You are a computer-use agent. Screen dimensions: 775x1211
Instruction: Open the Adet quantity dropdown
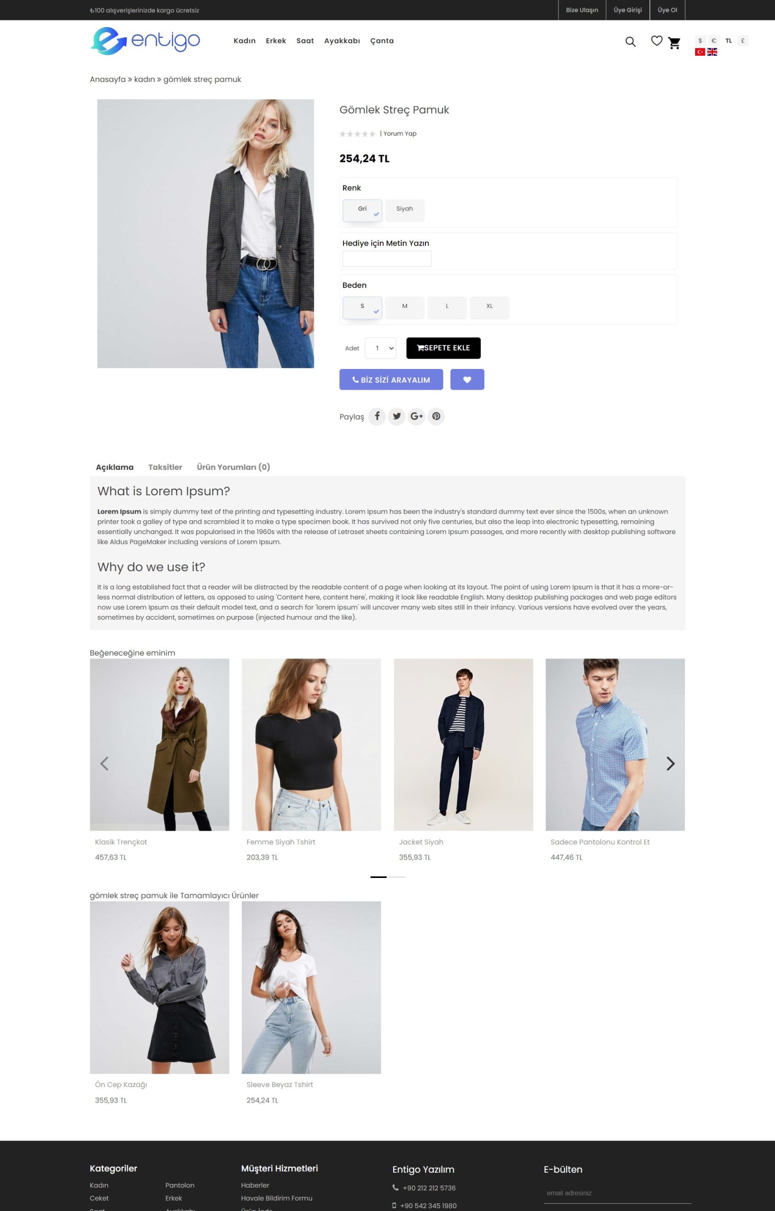click(x=380, y=348)
